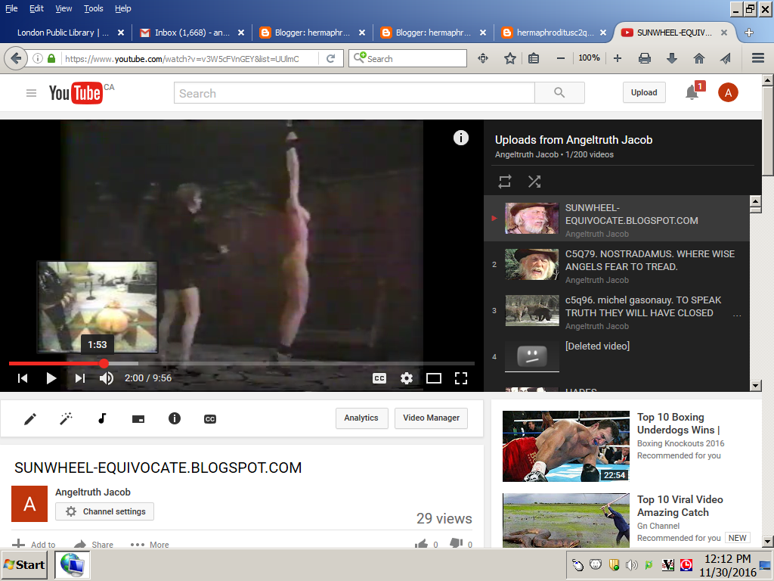Play the video
Image resolution: width=774 pixels, height=581 pixels.
(x=51, y=378)
